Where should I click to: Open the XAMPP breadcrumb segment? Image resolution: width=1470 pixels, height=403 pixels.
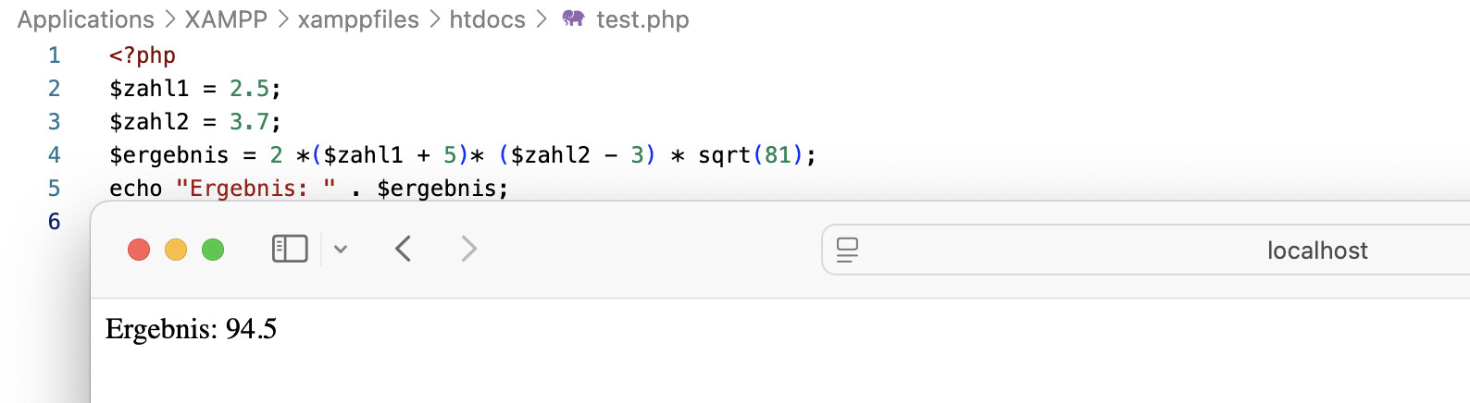pyautogui.click(x=226, y=19)
